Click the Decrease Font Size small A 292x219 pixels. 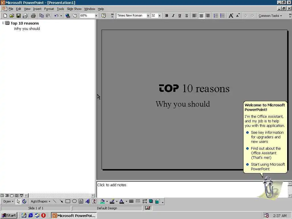(x=238, y=16)
